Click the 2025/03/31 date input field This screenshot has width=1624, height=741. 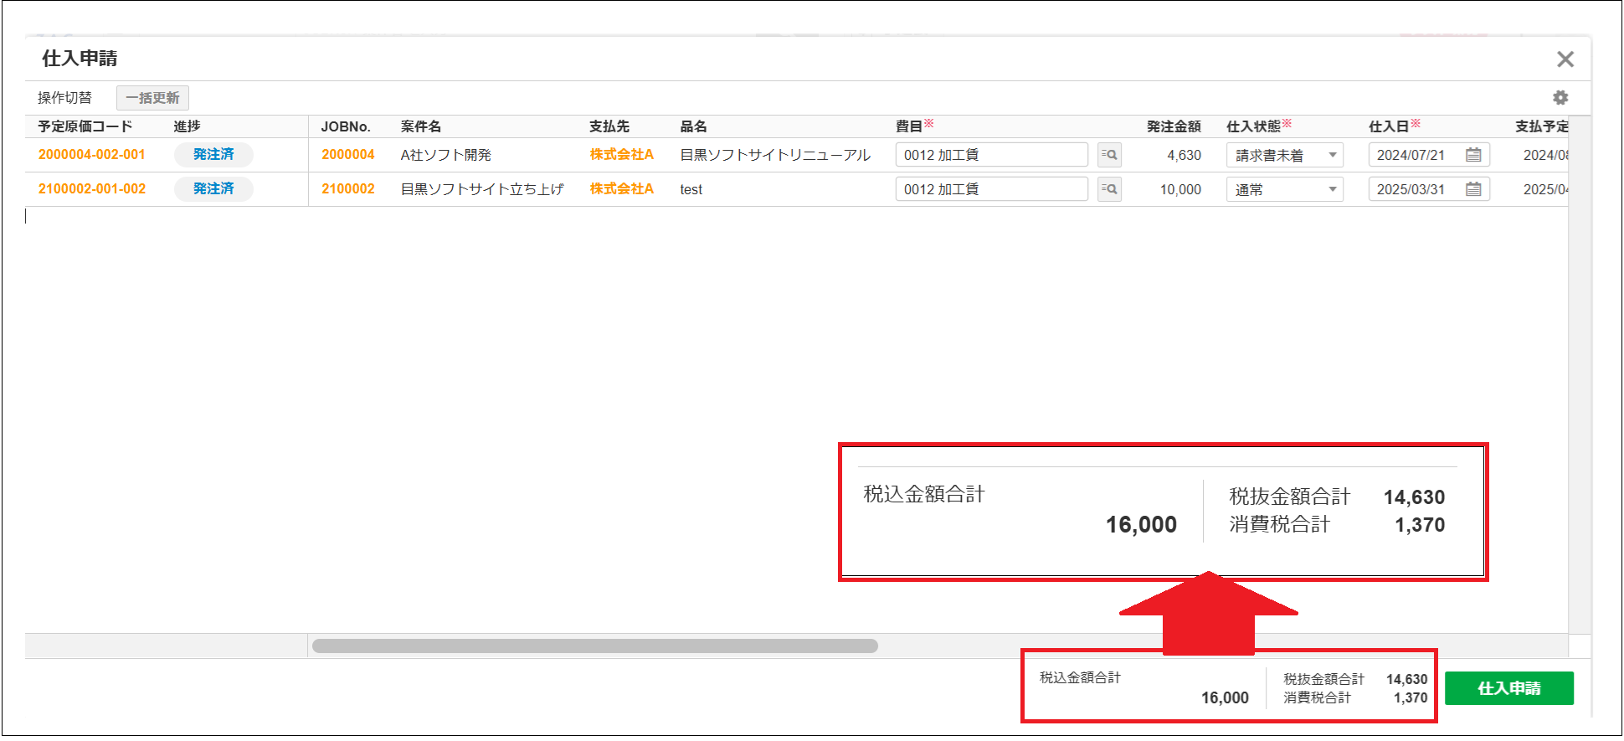point(1415,189)
